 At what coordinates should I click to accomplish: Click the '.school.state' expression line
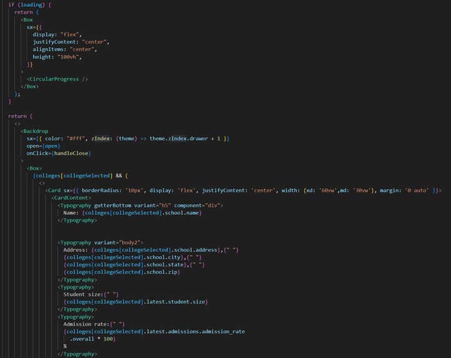click(134, 265)
